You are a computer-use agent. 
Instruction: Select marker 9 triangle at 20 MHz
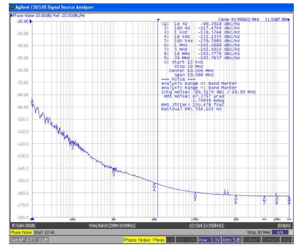click(x=289, y=198)
